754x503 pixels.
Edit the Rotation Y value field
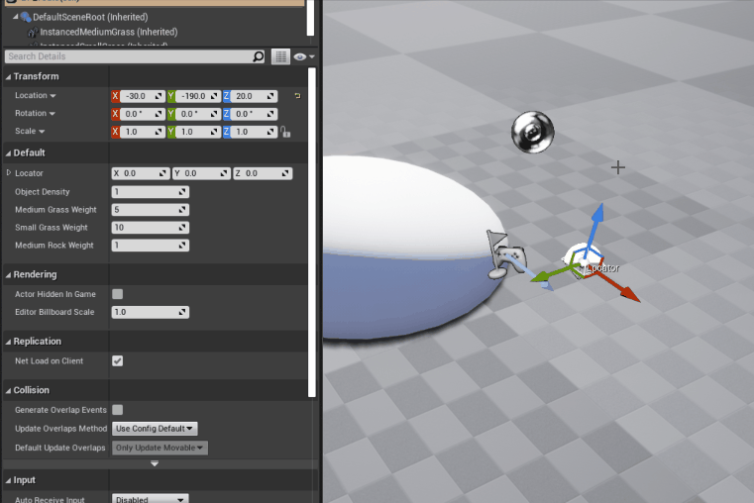click(x=198, y=114)
